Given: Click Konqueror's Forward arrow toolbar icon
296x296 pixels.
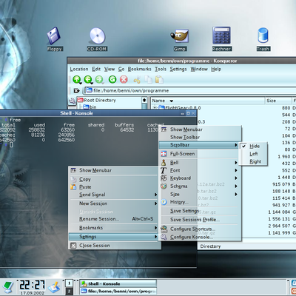Looking at the screenshot, I should pyautogui.click(x=99, y=79).
